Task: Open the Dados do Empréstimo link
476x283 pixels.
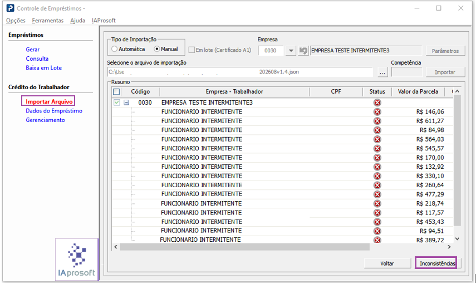Action: (54, 111)
